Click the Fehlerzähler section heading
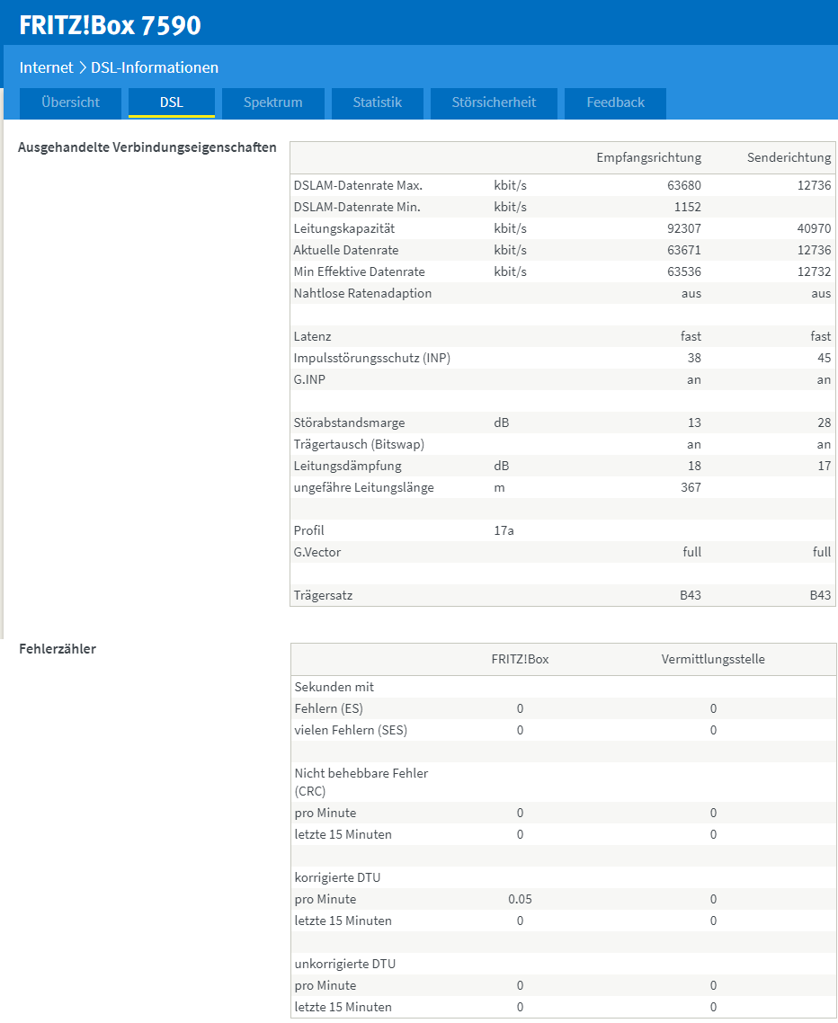This screenshot has width=838, height=1023. coord(58,648)
